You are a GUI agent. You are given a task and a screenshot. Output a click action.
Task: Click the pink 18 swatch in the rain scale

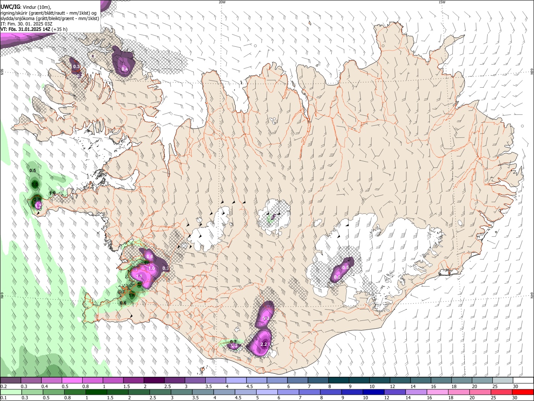459,392
